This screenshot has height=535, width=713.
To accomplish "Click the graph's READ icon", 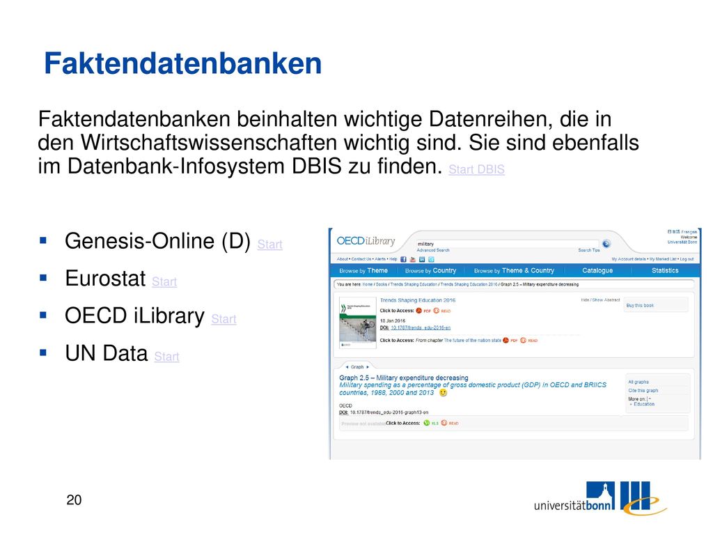I will pos(444,423).
